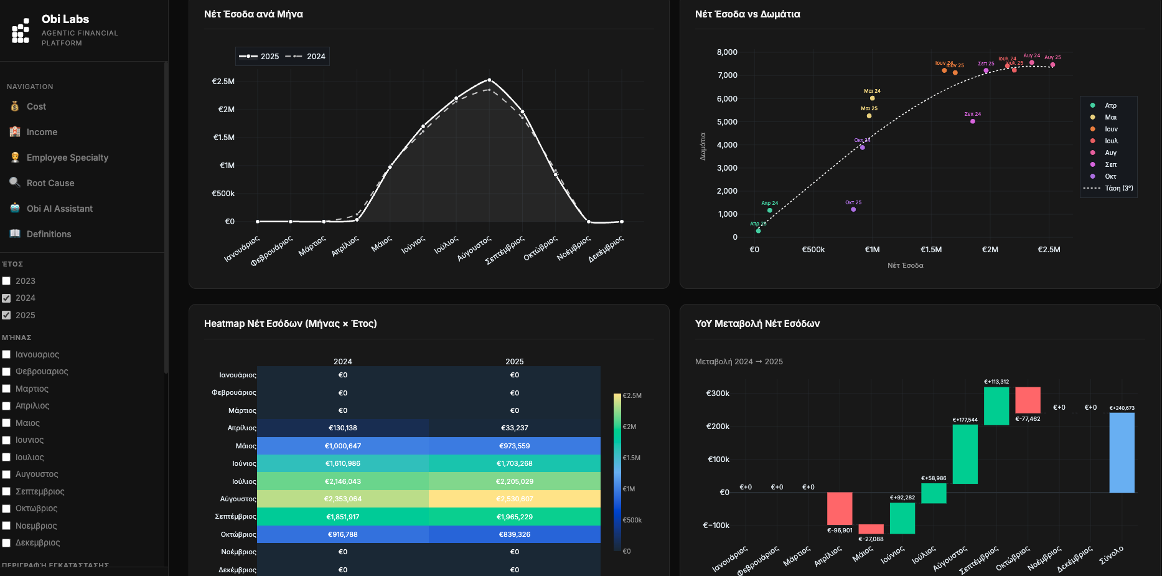Click heatmap cell €1,000,647 for Μάιος 2024
Image resolution: width=1162 pixels, height=576 pixels.
point(343,446)
